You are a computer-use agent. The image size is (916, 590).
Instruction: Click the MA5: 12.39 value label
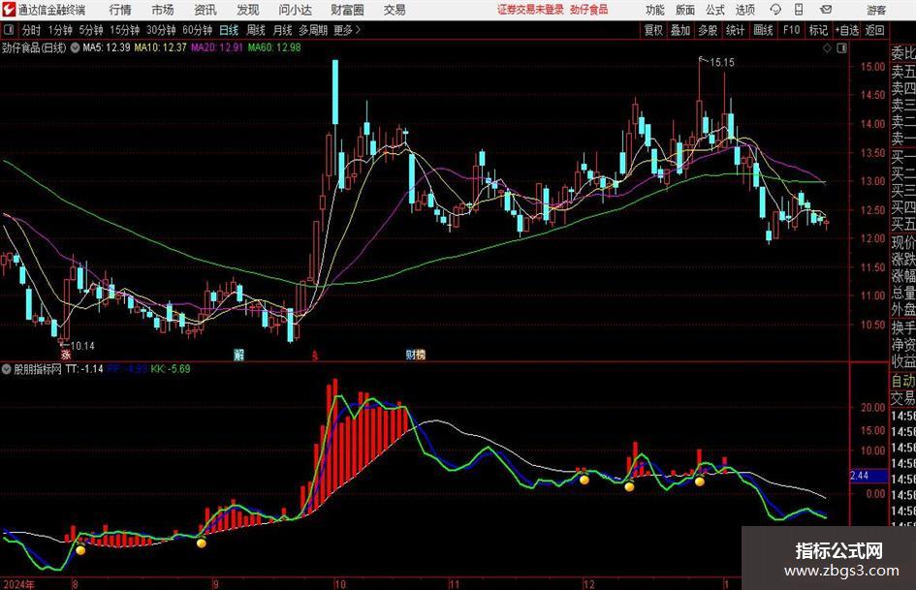pos(107,47)
